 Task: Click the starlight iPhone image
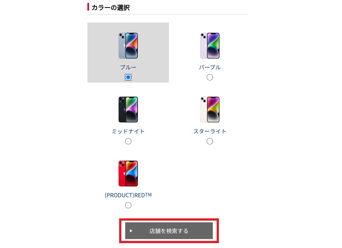210,110
